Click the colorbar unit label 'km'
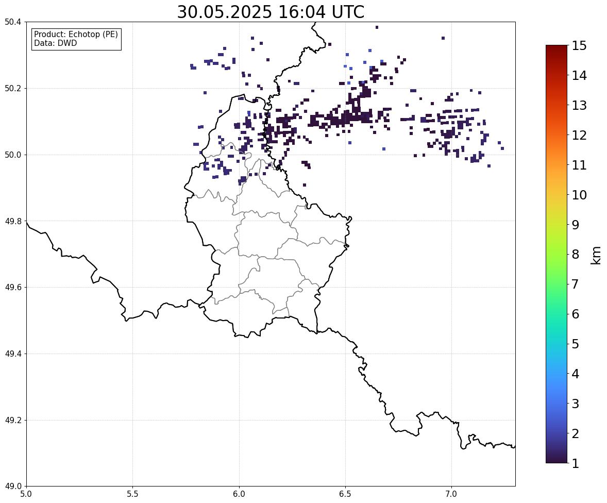Image resolution: width=607 pixels, height=503 pixels. pyautogui.click(x=596, y=255)
